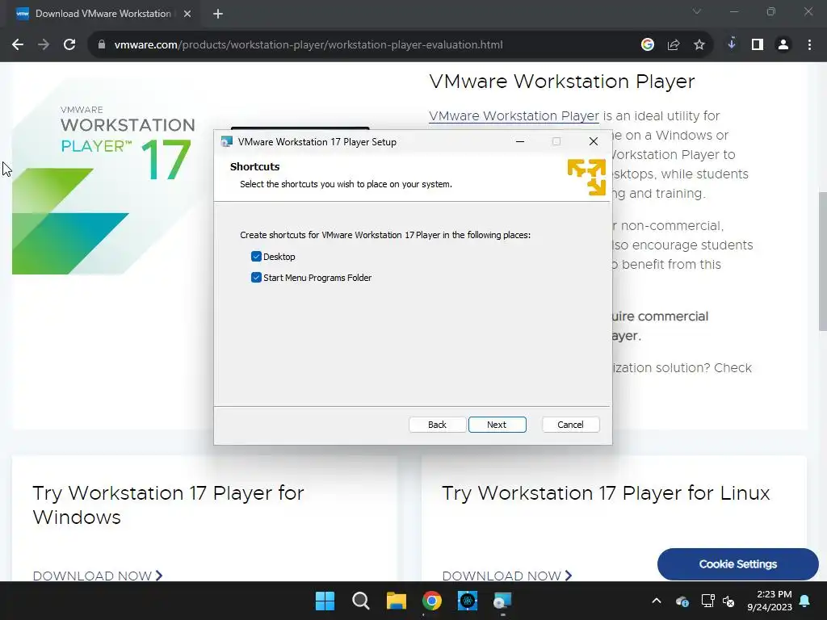Open the network tray icon
Viewport: 827px width, 620px height.
coord(707,601)
